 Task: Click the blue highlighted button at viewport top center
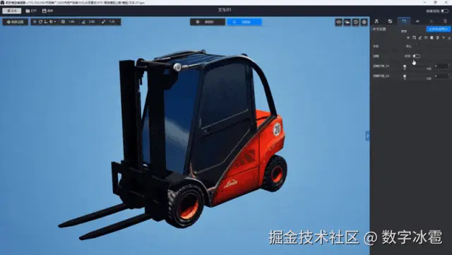[x=244, y=22]
